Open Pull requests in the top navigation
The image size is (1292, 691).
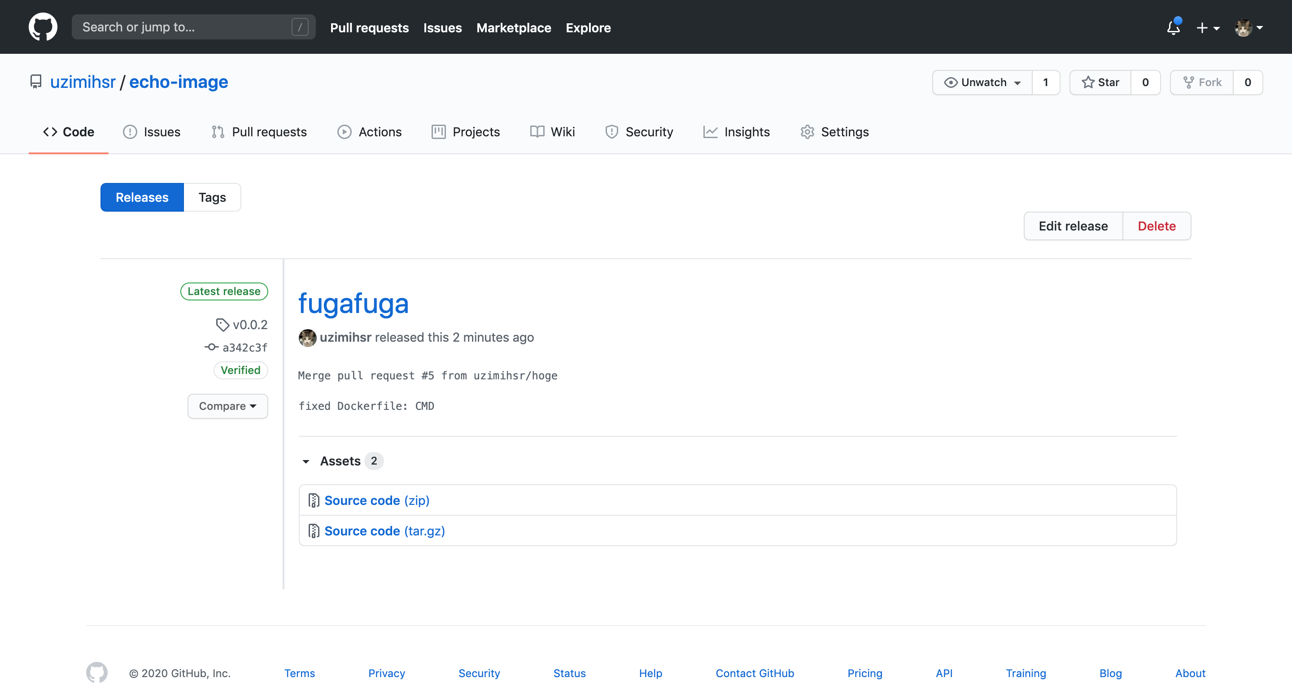click(x=370, y=28)
